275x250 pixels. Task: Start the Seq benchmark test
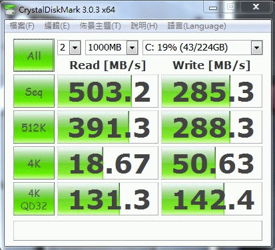click(34, 91)
